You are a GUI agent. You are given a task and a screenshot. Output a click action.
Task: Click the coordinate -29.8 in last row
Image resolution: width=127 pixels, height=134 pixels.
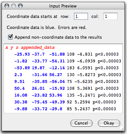pyautogui.click(x=56, y=109)
